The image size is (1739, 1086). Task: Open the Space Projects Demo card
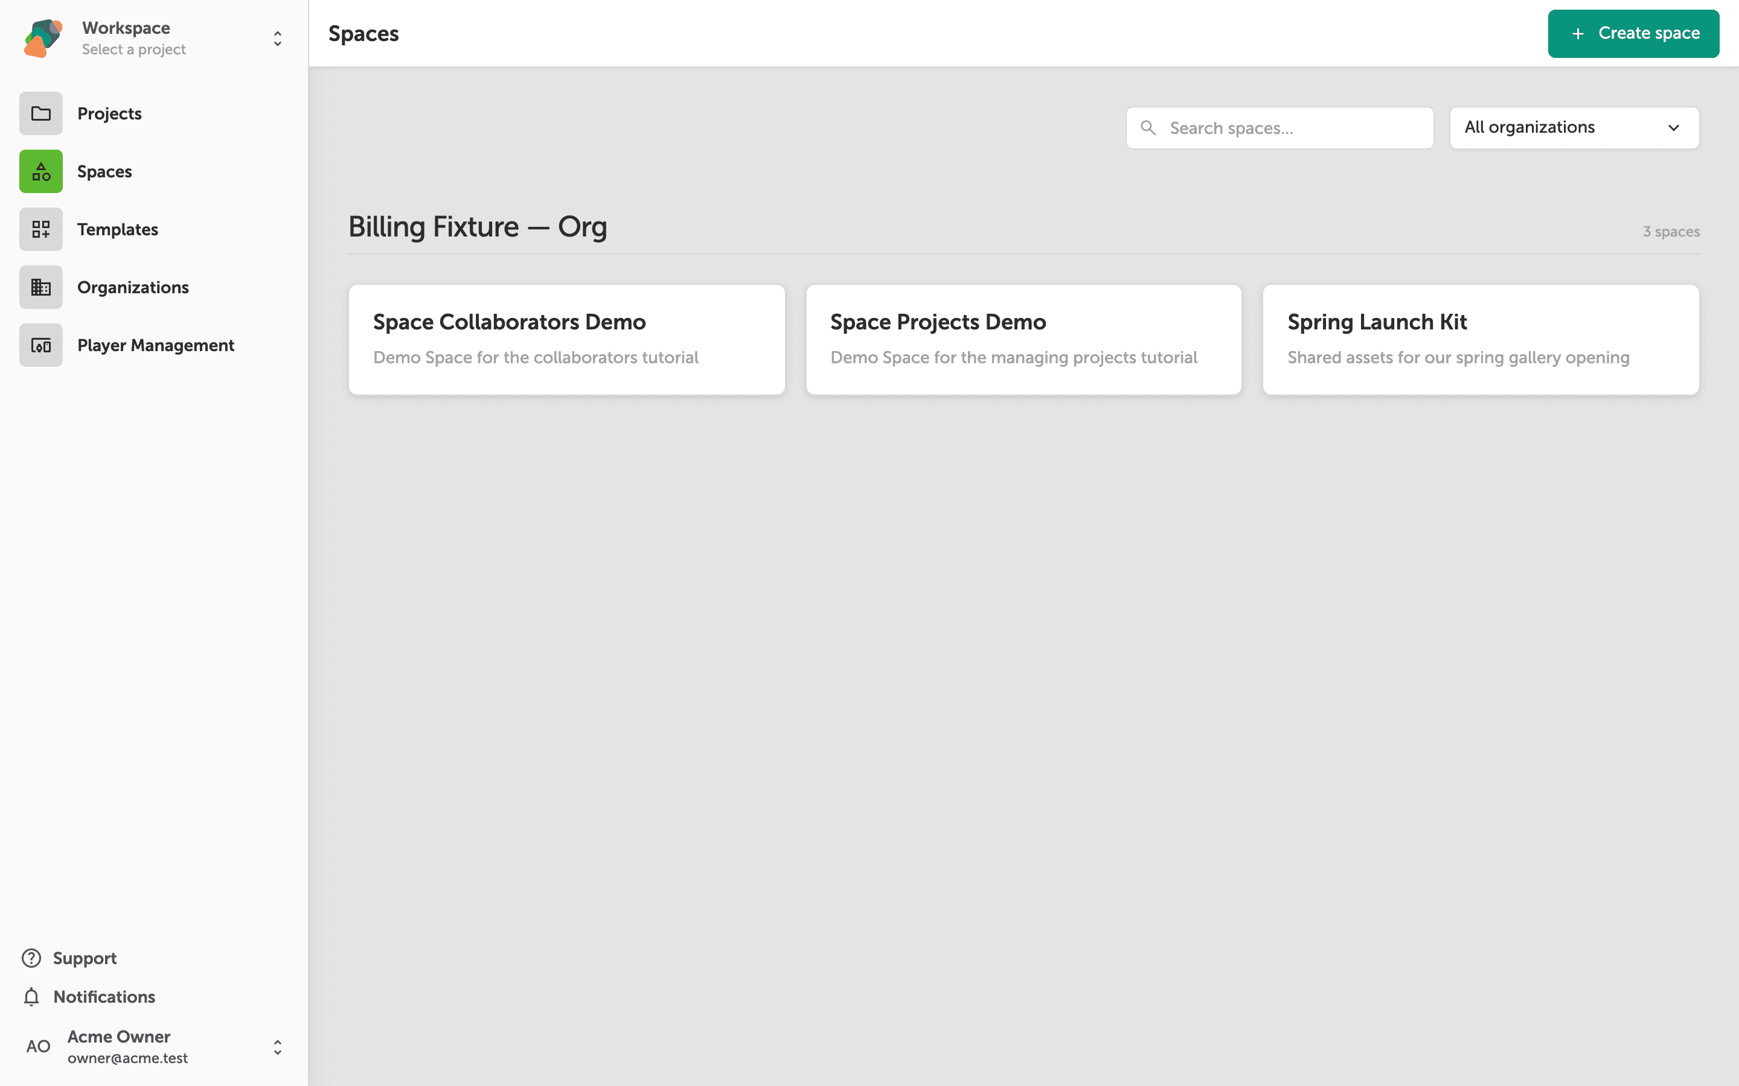1023,340
